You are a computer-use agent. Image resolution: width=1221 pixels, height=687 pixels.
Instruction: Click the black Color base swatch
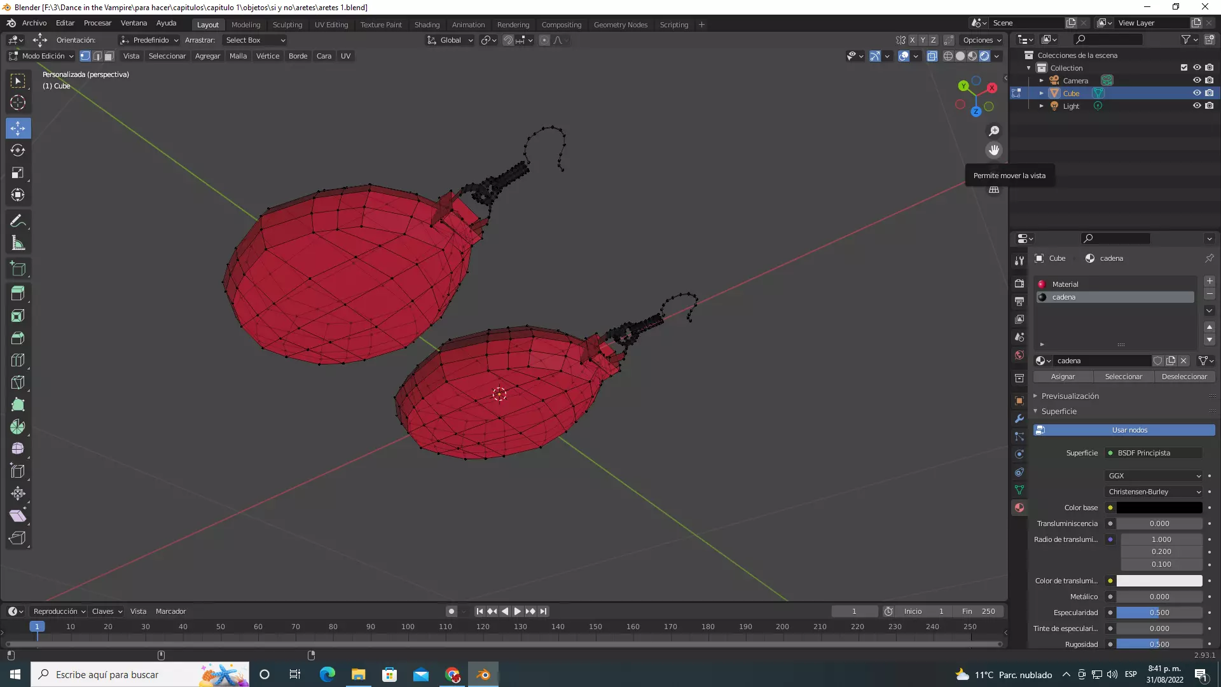click(1159, 508)
